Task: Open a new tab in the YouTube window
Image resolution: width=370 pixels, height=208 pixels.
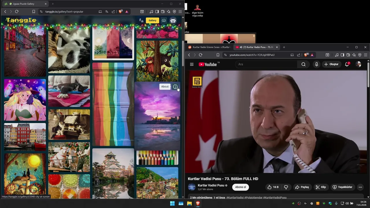Action: click(284, 47)
